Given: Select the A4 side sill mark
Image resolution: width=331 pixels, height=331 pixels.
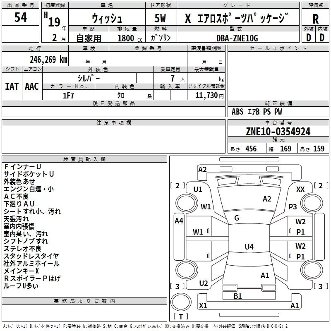Looking at the screenshot, I should point(179,221).
